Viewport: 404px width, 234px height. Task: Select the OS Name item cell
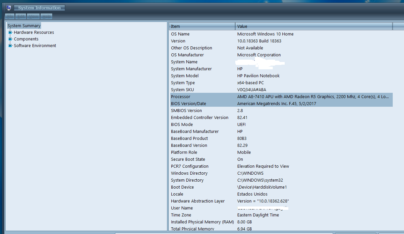tap(180, 34)
